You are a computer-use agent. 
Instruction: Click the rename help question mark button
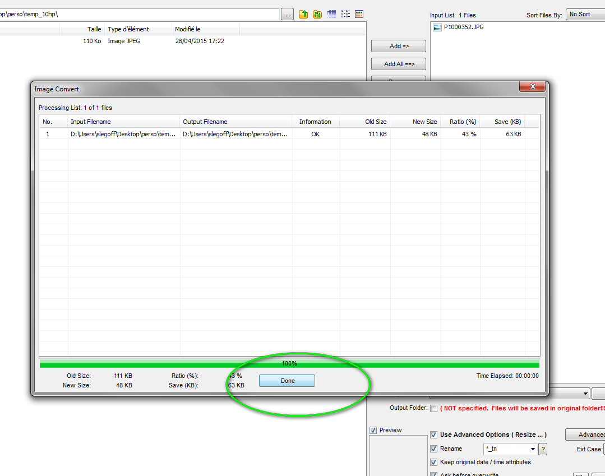[x=542, y=449]
